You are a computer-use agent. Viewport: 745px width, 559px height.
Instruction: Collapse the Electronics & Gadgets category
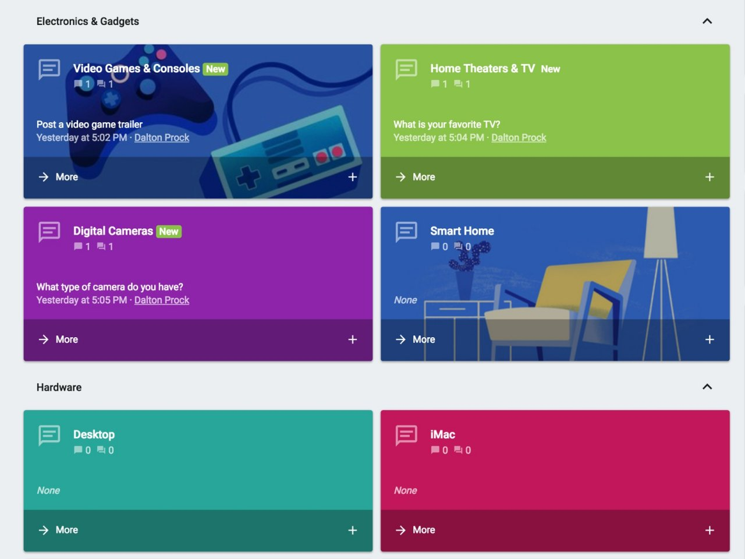[707, 22]
